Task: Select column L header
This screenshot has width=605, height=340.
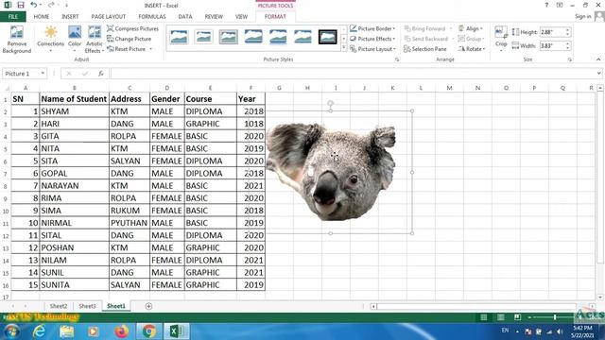Action: coord(421,88)
